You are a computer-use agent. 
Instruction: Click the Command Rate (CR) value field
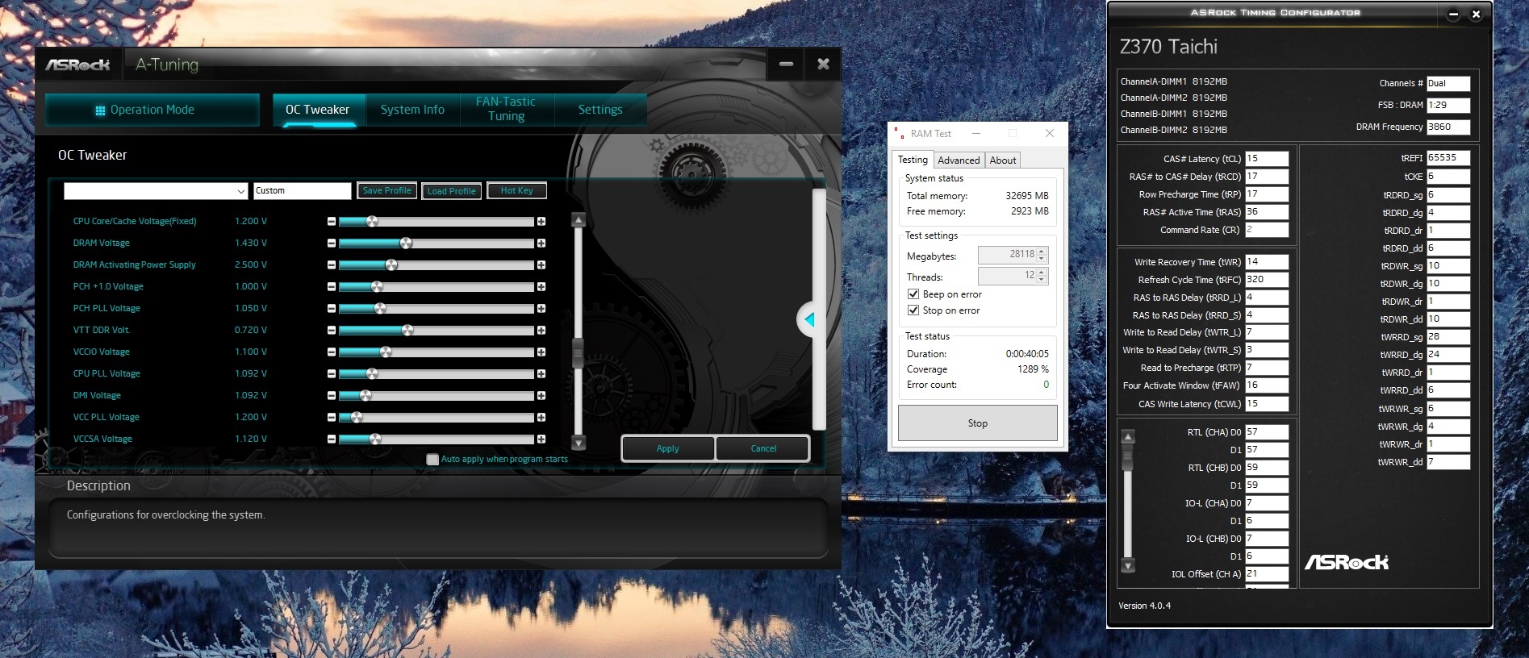pyautogui.click(x=1267, y=230)
